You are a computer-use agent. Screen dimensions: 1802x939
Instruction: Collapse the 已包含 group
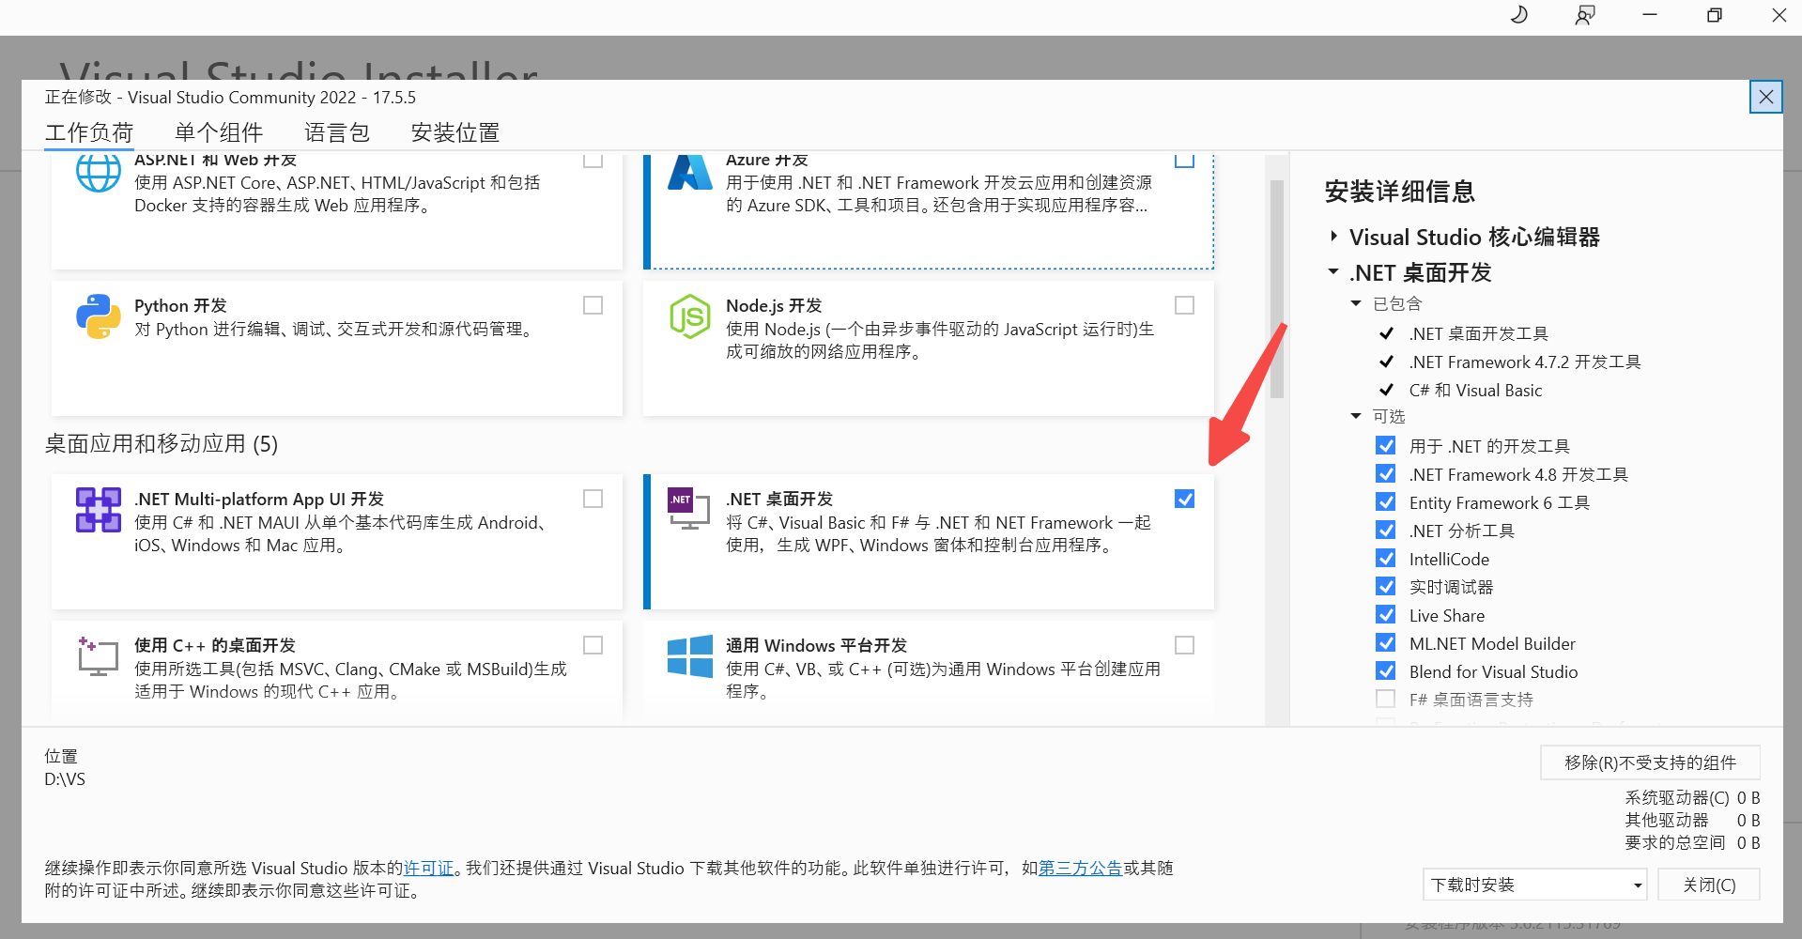point(1356,303)
